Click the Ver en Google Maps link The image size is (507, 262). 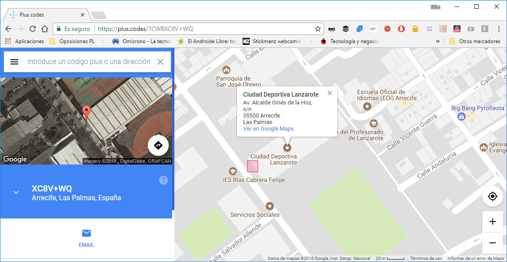268,128
